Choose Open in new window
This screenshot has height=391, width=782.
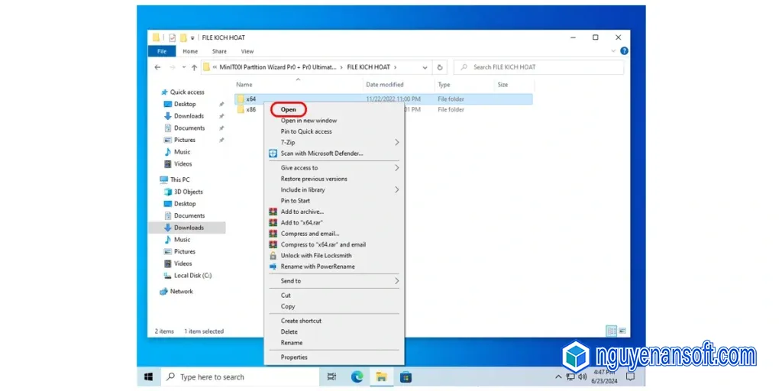point(309,120)
